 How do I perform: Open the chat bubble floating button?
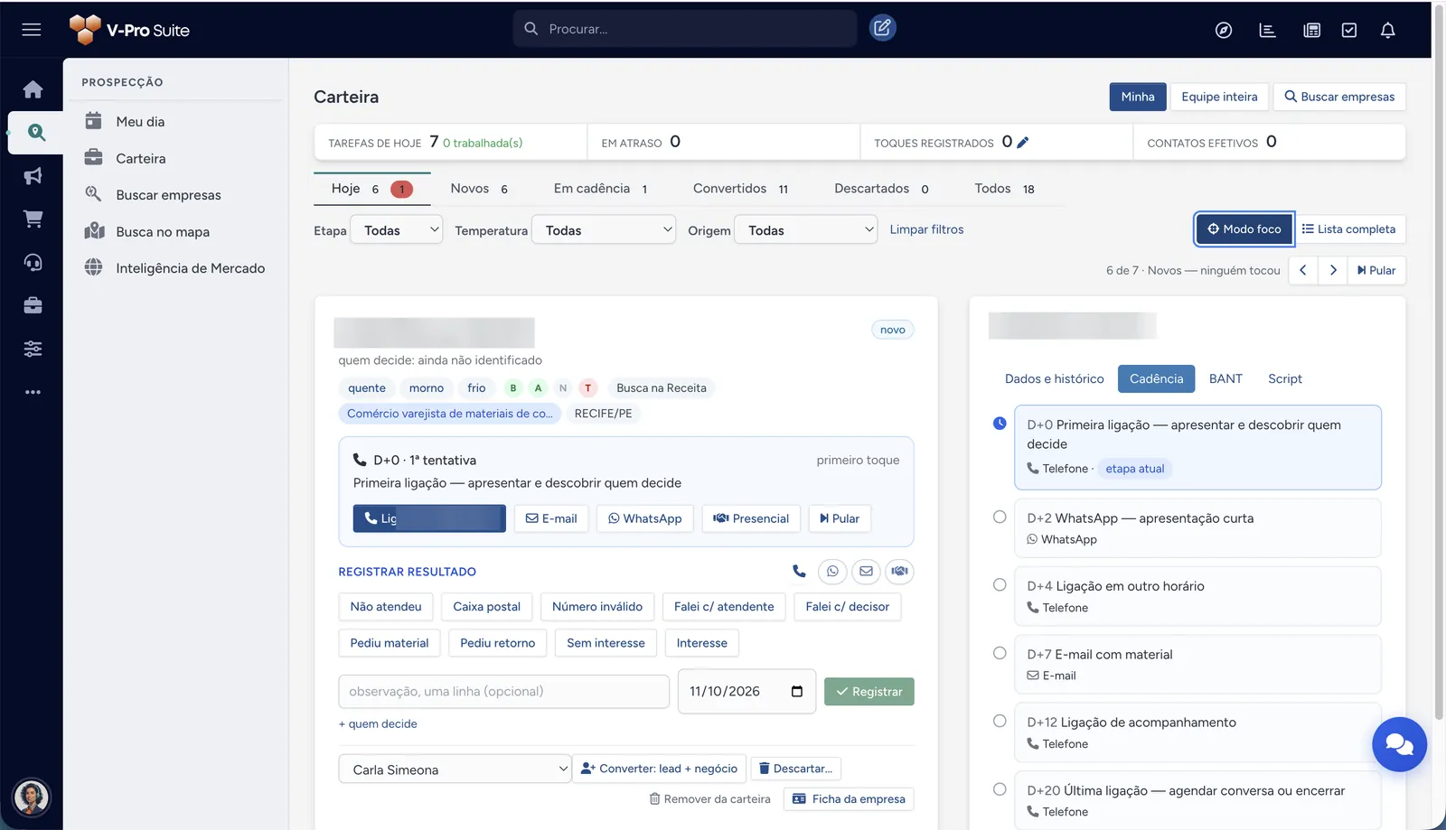point(1399,744)
